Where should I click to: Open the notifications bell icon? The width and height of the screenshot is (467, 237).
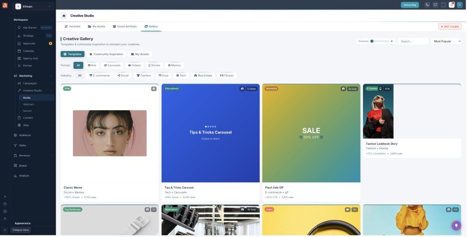coord(452,5)
